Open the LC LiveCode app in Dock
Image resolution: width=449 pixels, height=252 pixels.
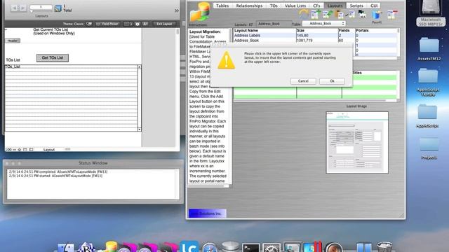point(189,247)
